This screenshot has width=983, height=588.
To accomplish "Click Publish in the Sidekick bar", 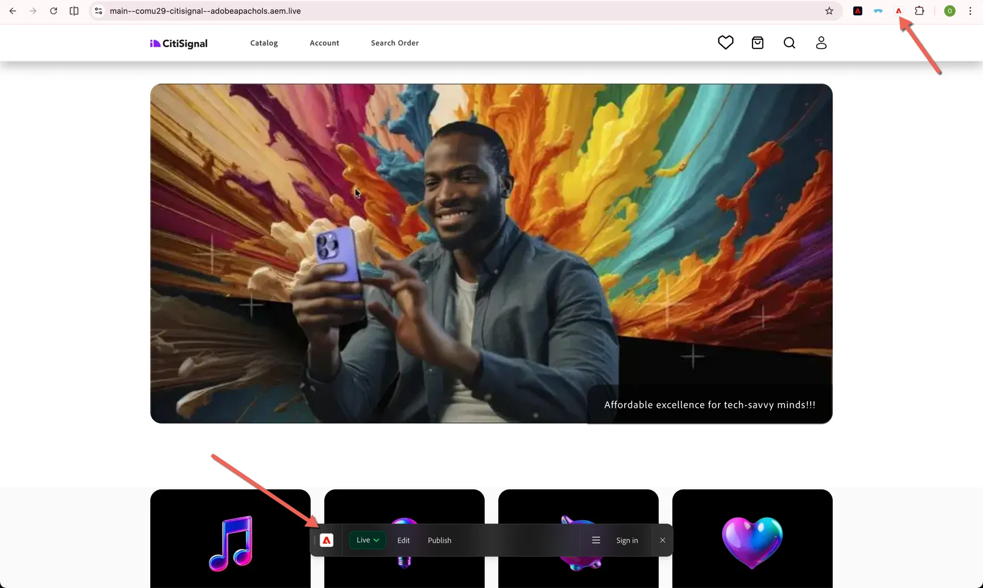I will (439, 540).
